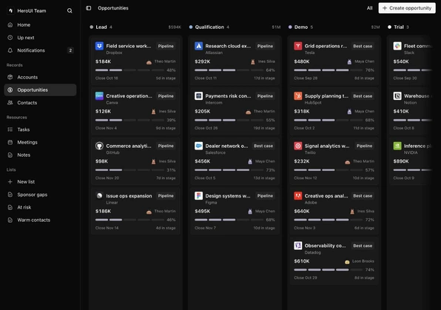Select the All filter at top right
This screenshot has width=441, height=310.
coord(369,8)
